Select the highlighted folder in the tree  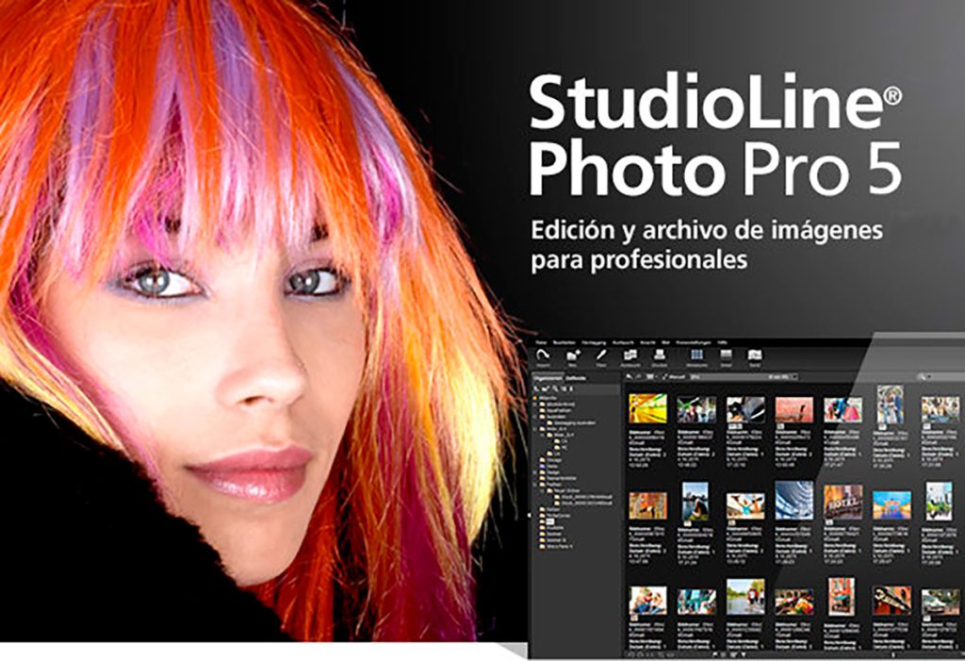pyautogui.click(x=550, y=521)
